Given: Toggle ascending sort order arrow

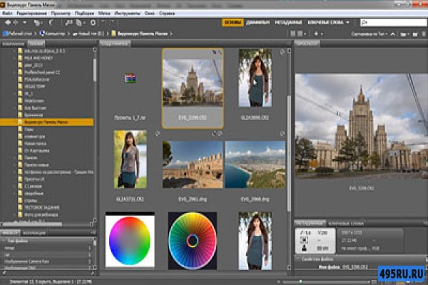Looking at the screenshot, I should tap(393, 34).
